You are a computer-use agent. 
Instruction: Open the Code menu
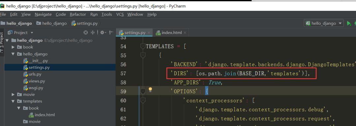[x=61, y=14]
